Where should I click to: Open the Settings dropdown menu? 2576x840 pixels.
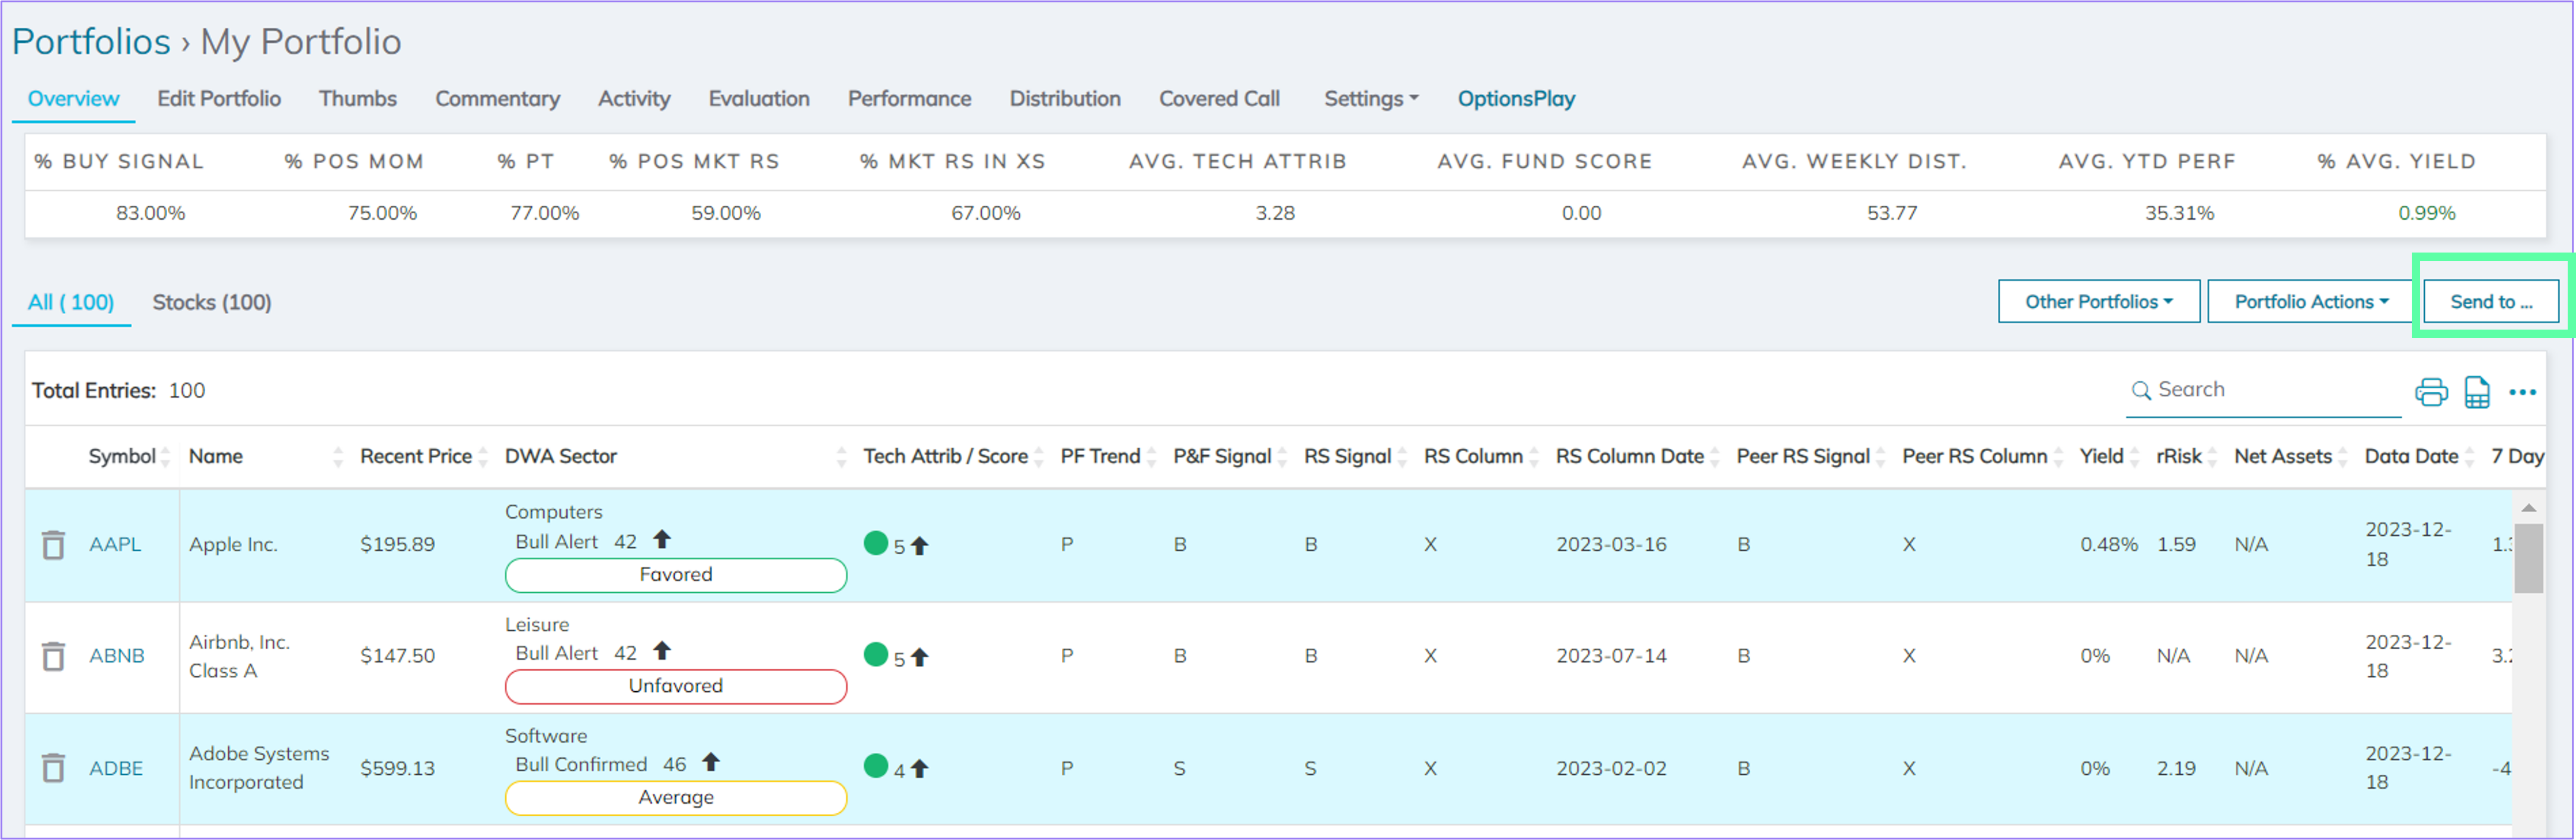(x=1370, y=98)
